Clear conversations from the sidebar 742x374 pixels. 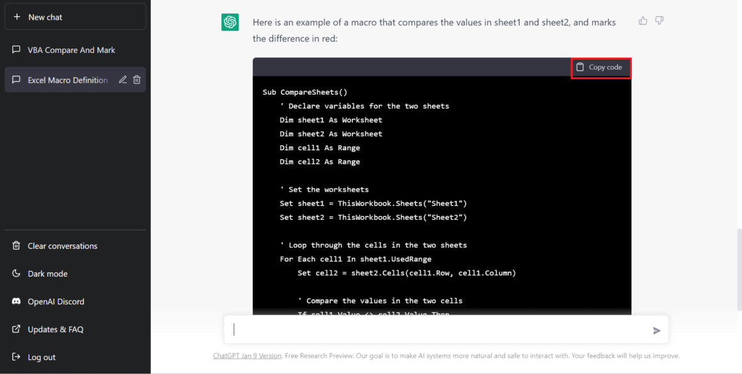tap(62, 246)
